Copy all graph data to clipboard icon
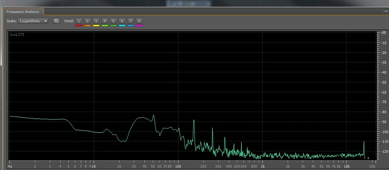 (56, 21)
